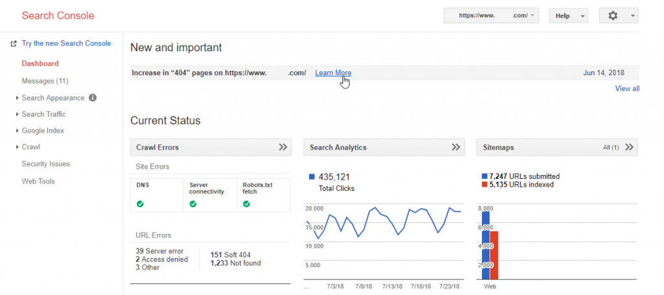
Task: Click the Sitemaps header title
Action: click(499, 148)
